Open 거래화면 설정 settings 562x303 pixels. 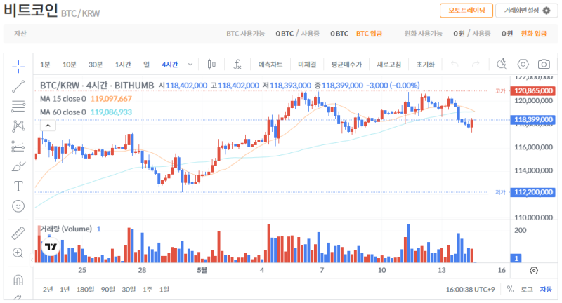[x=526, y=11]
